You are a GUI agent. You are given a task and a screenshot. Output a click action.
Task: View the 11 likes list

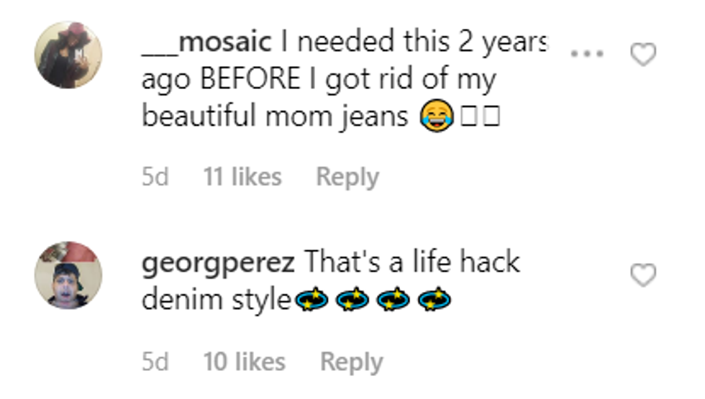242,177
